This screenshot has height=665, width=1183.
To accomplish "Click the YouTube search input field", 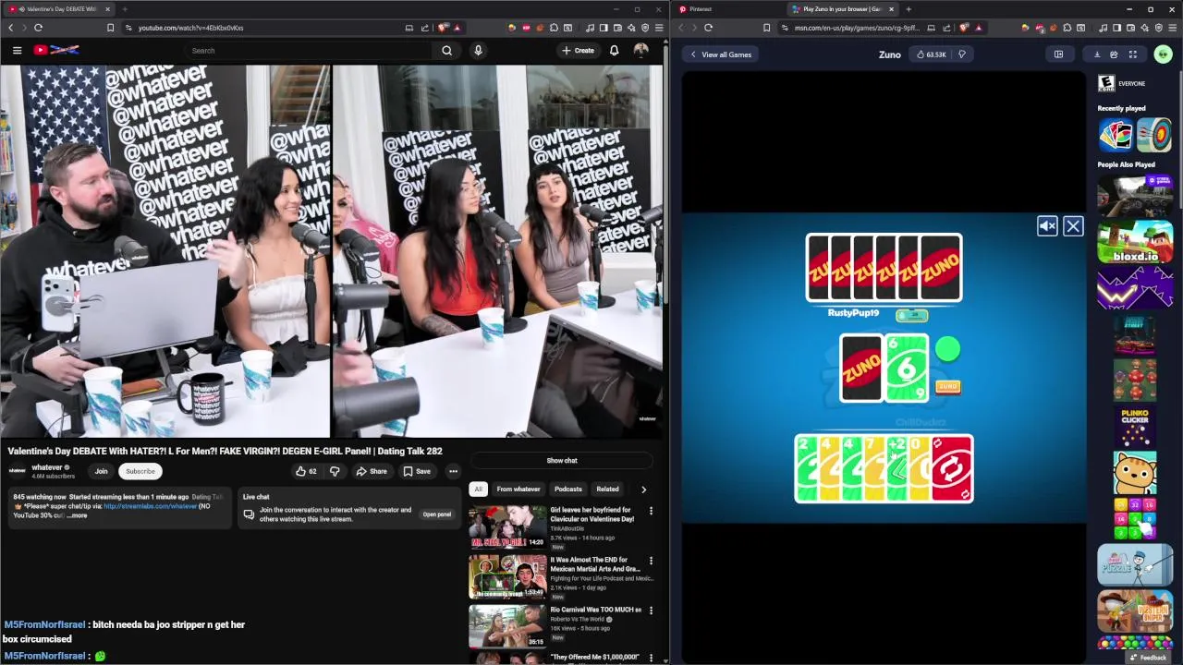I will [310, 50].
